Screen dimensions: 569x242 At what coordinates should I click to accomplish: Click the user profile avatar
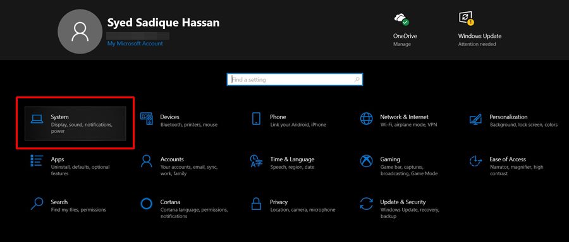[x=80, y=32]
